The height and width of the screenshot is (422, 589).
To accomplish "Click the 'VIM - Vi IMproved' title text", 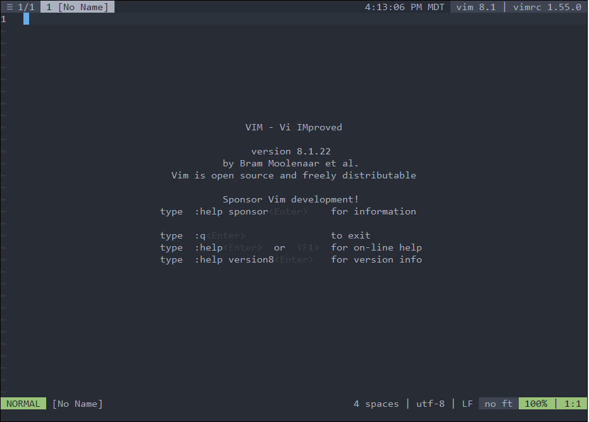I will 294,127.
